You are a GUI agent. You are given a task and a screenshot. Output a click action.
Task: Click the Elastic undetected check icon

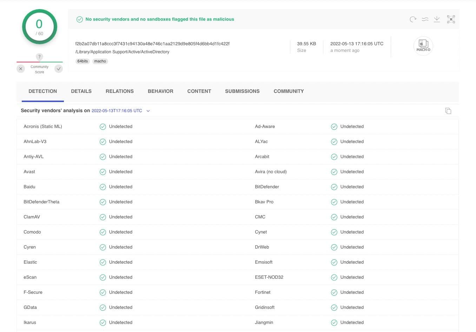(x=103, y=262)
